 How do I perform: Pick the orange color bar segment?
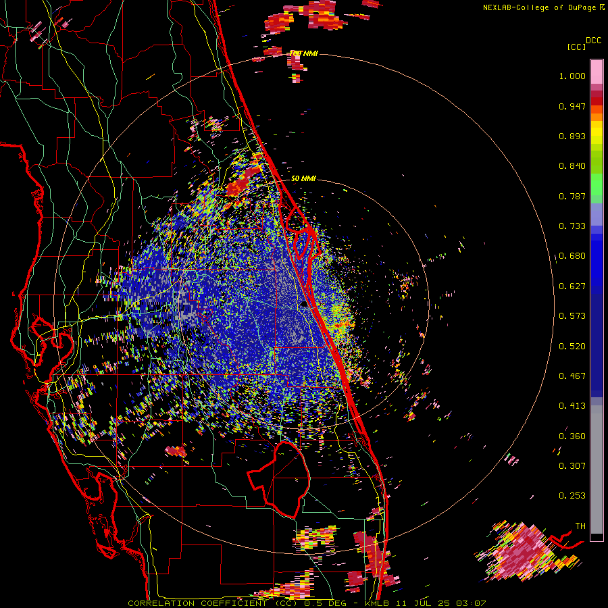(x=597, y=117)
